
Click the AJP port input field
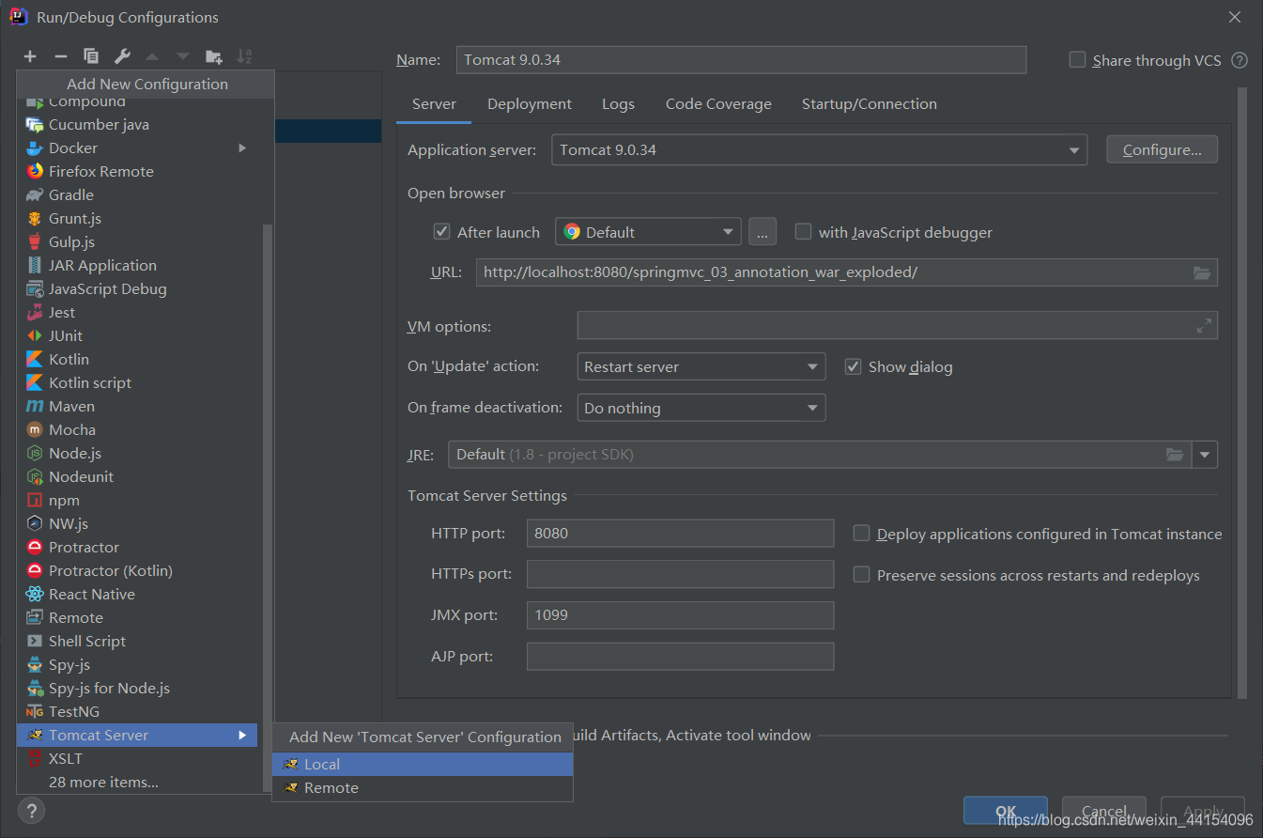tap(681, 657)
